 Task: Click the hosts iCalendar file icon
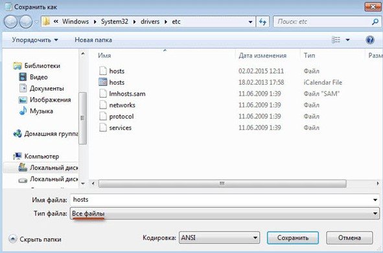click(103, 82)
